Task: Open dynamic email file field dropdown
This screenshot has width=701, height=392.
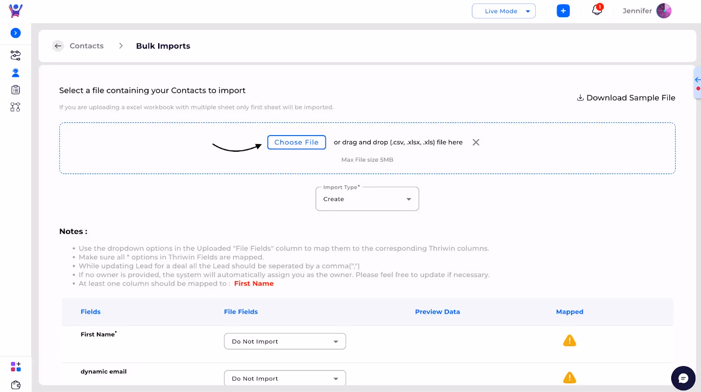Action: tap(285, 378)
